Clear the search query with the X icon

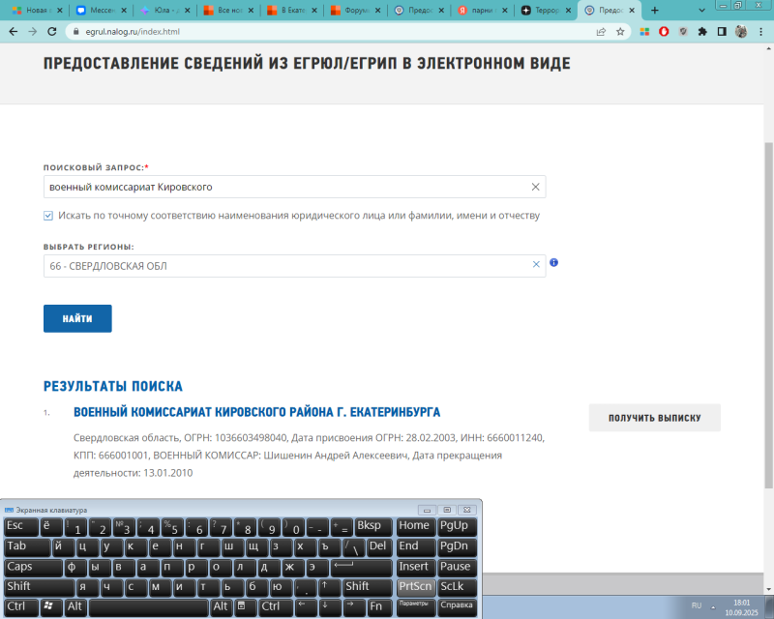(535, 187)
